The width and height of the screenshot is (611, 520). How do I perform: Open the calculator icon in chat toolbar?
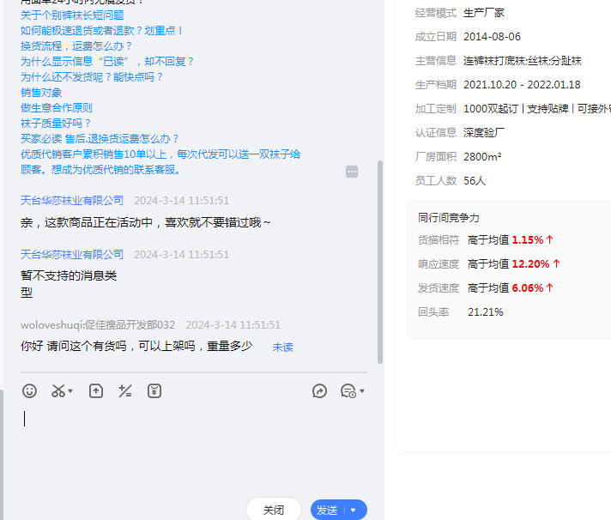pyautogui.click(x=125, y=391)
